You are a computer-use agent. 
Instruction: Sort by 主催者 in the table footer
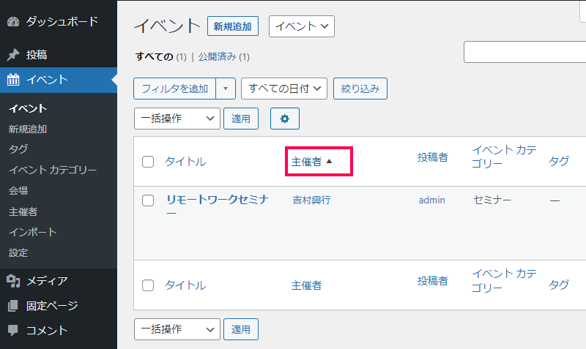click(x=306, y=285)
